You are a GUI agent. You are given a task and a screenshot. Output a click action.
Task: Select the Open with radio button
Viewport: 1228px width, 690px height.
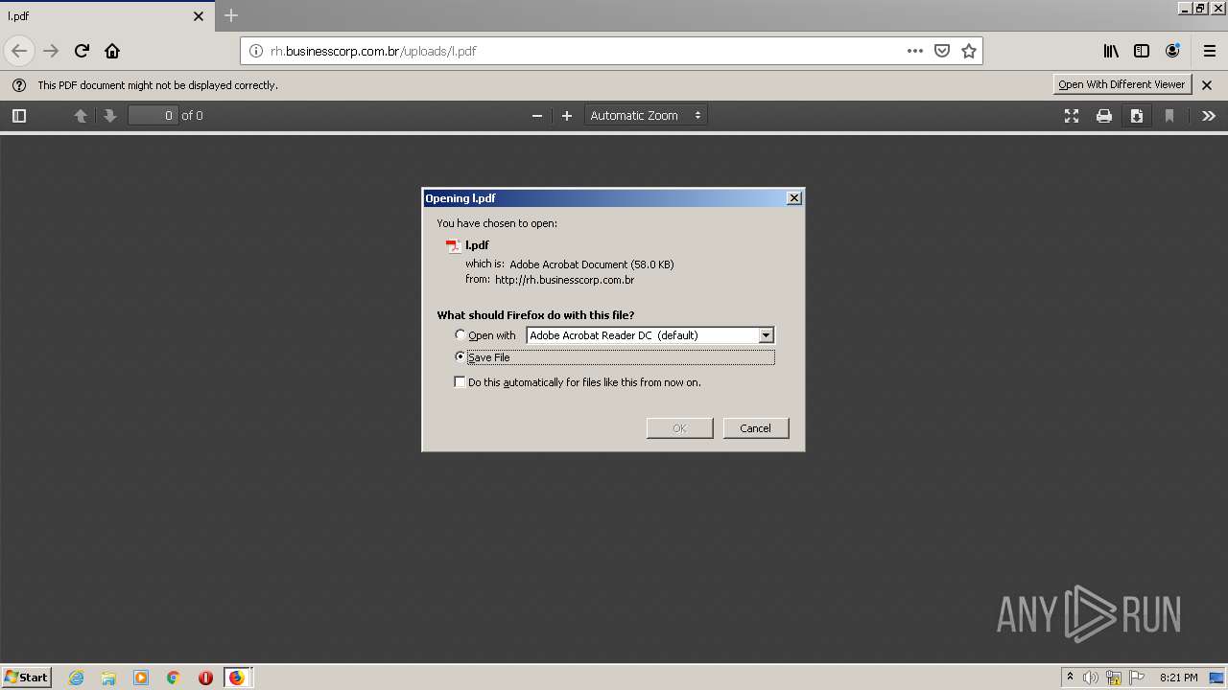460,334
